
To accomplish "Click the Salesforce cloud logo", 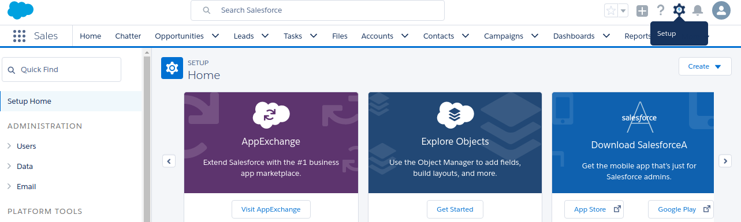I will tap(21, 10).
